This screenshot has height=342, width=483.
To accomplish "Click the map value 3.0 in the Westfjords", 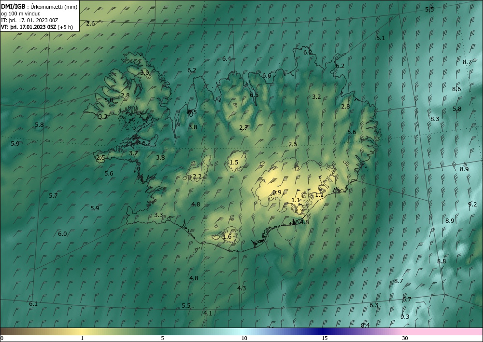I will click(x=144, y=72).
